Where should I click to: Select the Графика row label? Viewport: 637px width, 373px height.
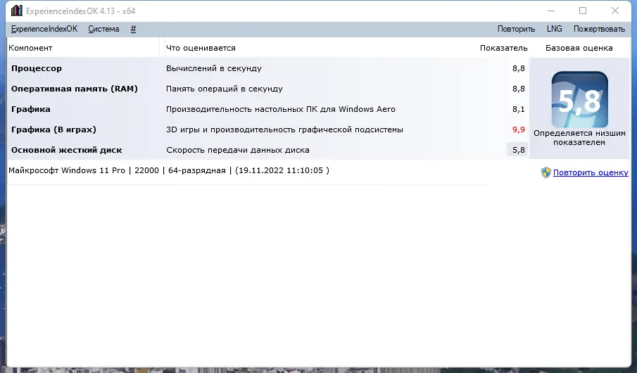pos(31,109)
